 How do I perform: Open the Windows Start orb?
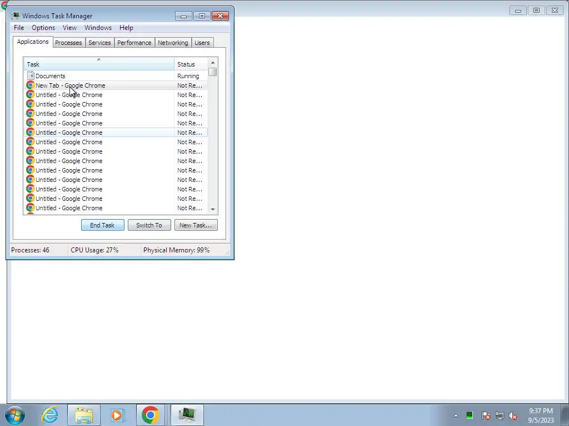click(x=15, y=415)
